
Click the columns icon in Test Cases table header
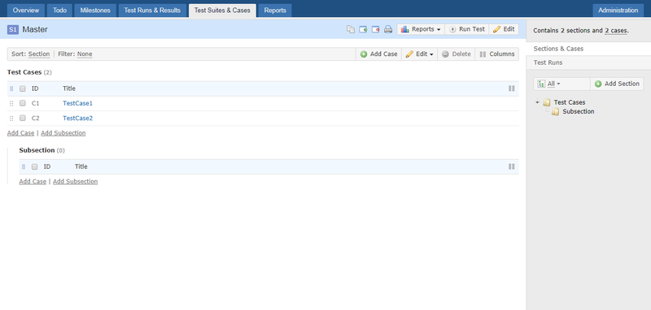pos(512,88)
